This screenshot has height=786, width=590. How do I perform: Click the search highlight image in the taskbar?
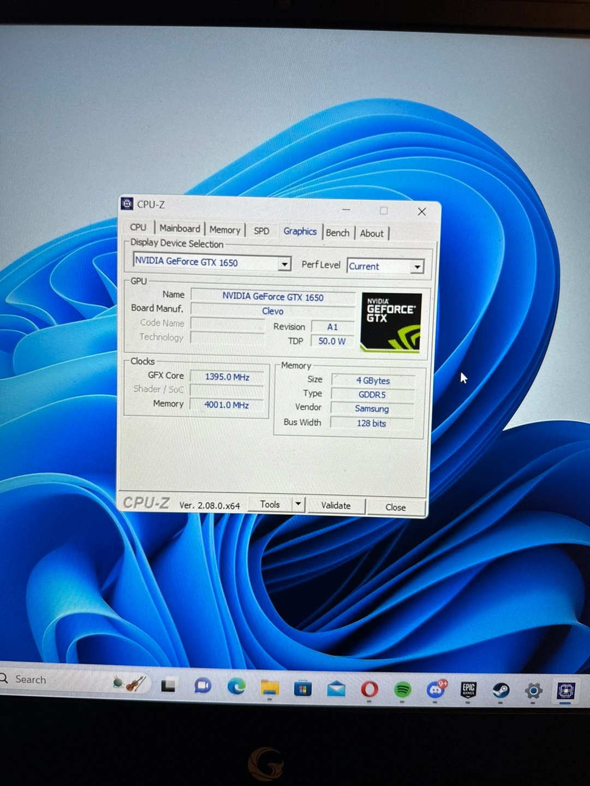129,683
